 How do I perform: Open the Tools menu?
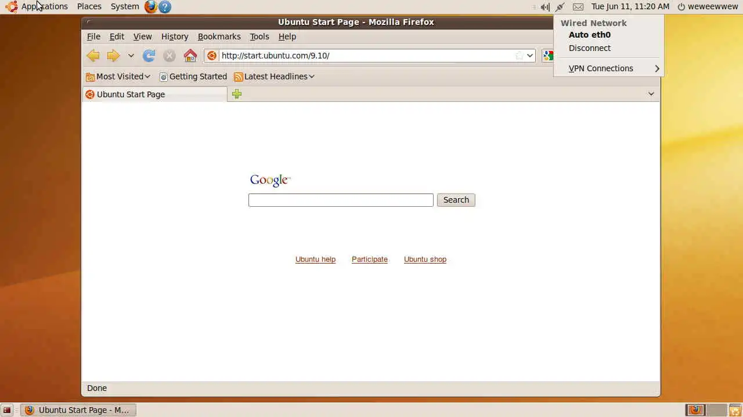tap(259, 36)
